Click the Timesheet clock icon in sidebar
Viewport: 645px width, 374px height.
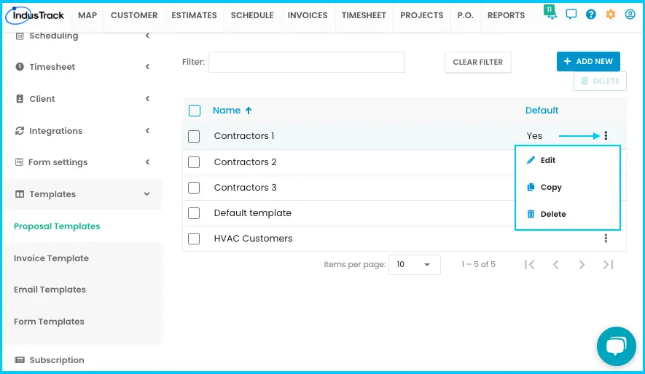tap(20, 66)
